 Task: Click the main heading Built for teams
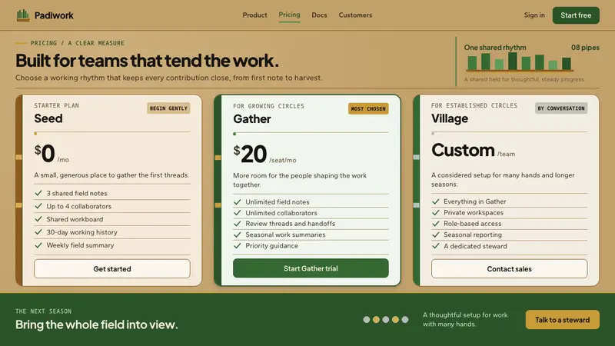(147, 61)
